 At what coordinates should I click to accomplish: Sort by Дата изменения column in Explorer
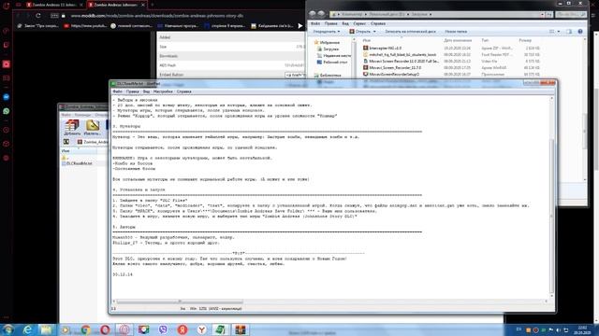click(x=458, y=40)
